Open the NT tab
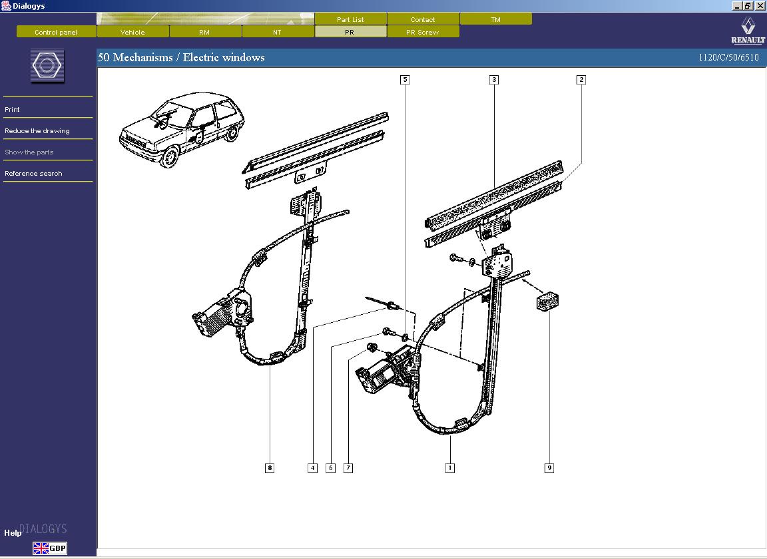This screenshot has height=559, width=767. (278, 32)
